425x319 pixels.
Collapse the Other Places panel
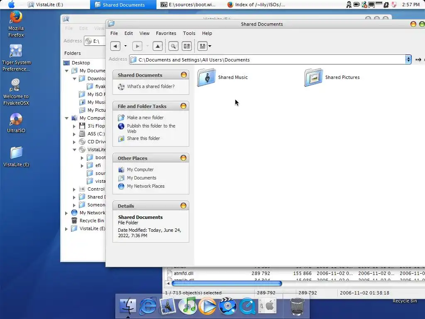tap(183, 158)
